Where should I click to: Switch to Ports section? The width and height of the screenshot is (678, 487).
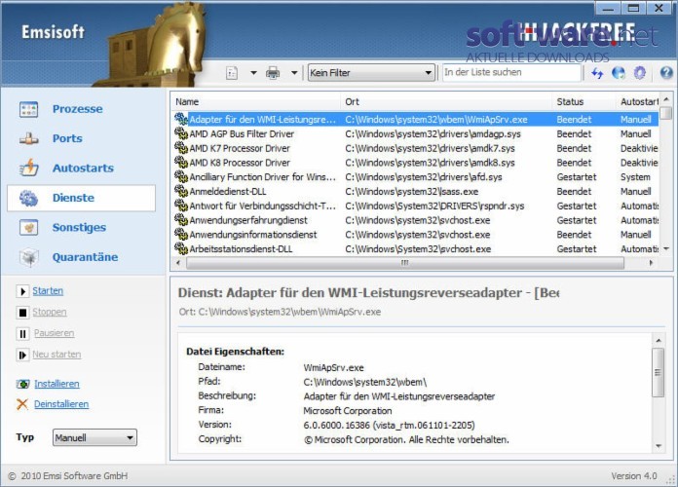[67, 138]
